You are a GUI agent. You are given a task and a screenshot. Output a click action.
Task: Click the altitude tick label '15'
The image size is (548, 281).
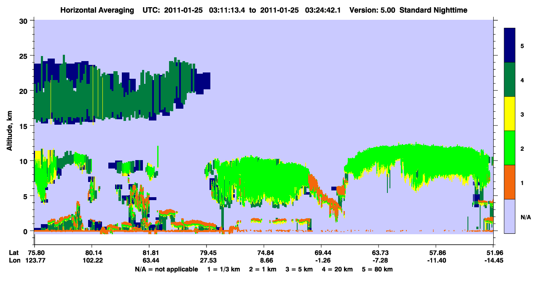point(24,126)
